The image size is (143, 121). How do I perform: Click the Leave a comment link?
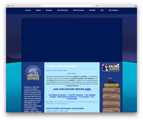coord(62,104)
